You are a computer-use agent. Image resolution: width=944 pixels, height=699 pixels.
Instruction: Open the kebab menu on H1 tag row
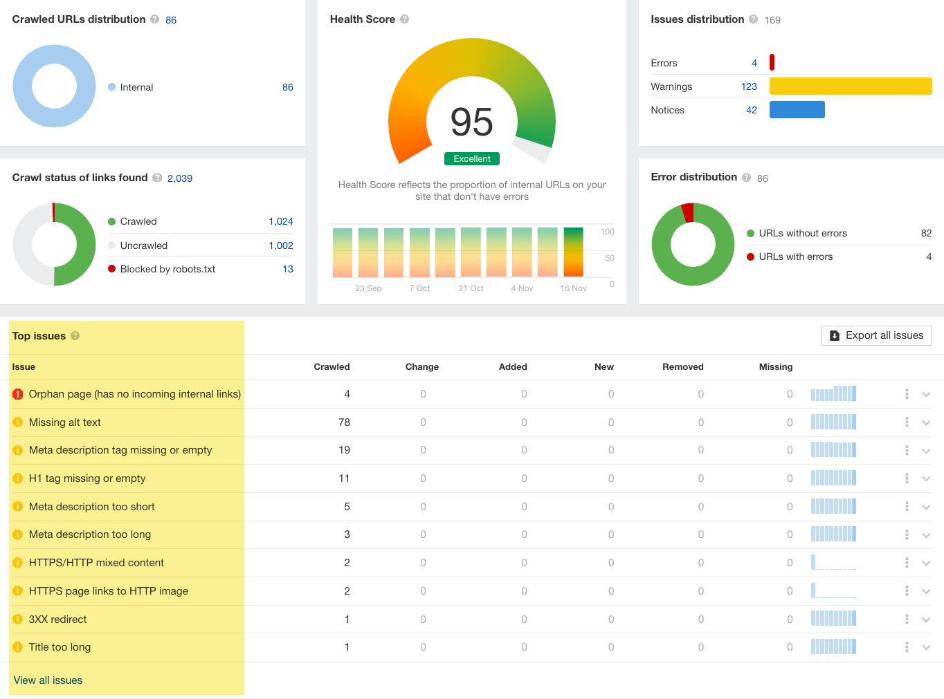tap(907, 478)
